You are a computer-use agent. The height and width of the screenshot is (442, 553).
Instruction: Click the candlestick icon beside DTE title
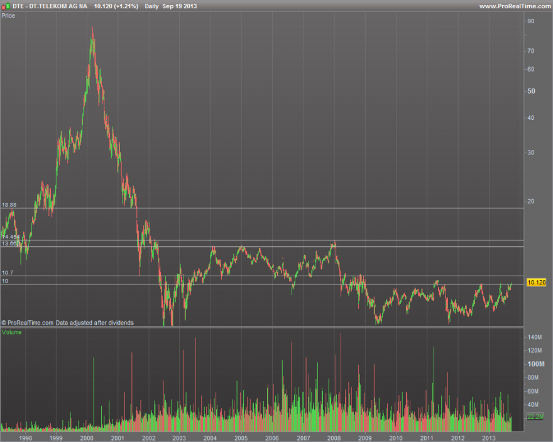click(x=6, y=6)
